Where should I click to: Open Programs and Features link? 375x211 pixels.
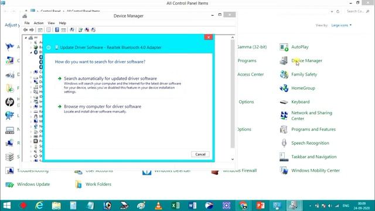313,130
